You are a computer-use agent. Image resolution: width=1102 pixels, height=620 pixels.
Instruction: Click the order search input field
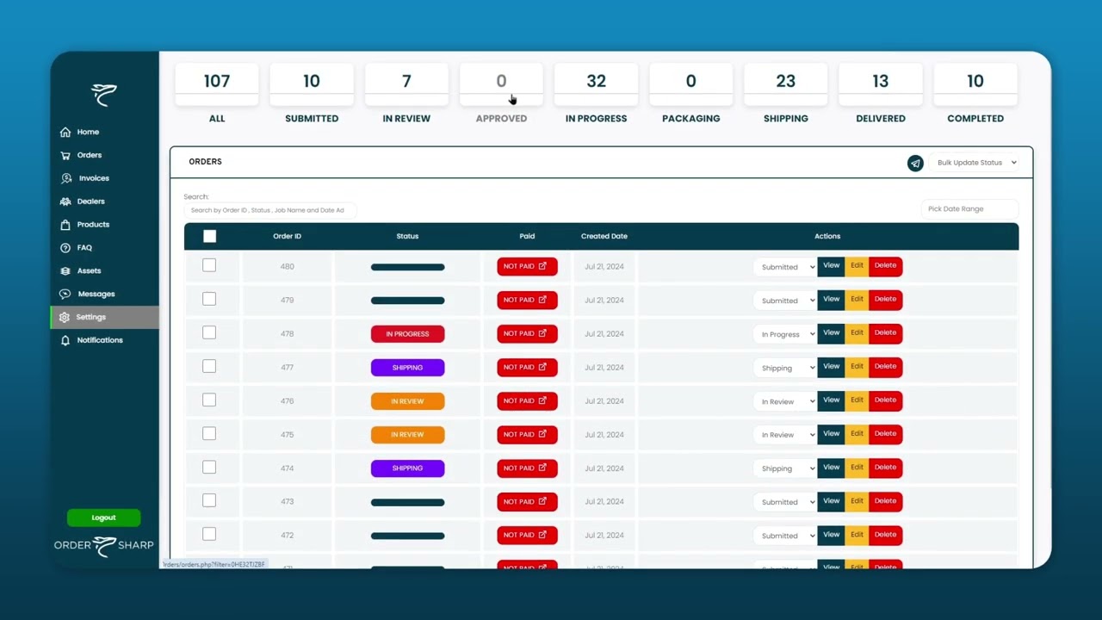click(269, 210)
